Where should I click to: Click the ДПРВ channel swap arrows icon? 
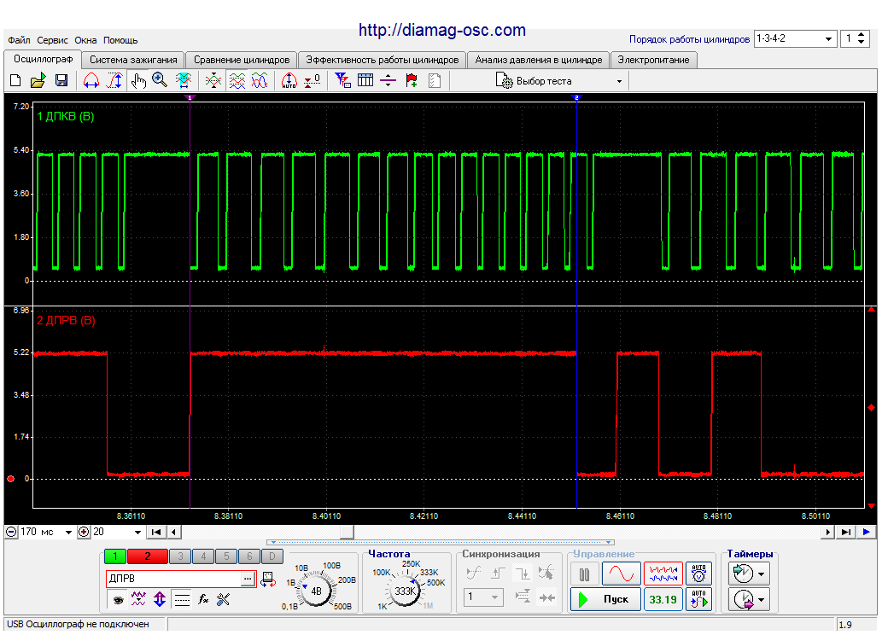[x=268, y=580]
